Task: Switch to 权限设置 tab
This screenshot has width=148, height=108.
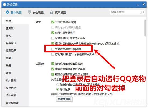Action: pyautogui.click(x=58, y=12)
